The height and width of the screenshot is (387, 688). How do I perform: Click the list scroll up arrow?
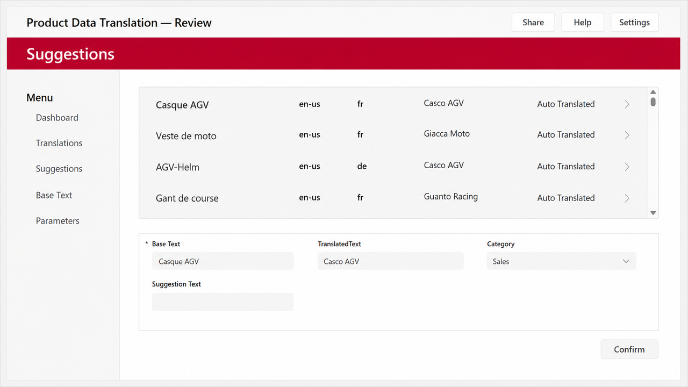point(653,92)
